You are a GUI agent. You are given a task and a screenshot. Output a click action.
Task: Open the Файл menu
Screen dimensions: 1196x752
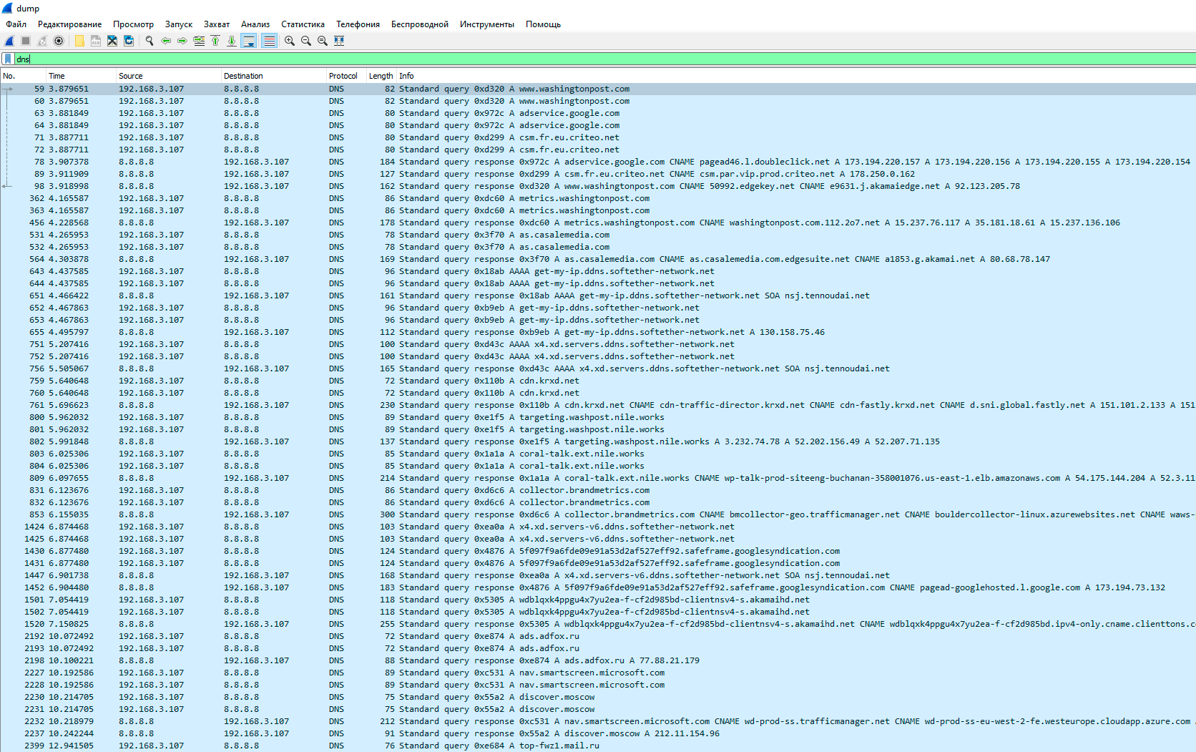16,24
